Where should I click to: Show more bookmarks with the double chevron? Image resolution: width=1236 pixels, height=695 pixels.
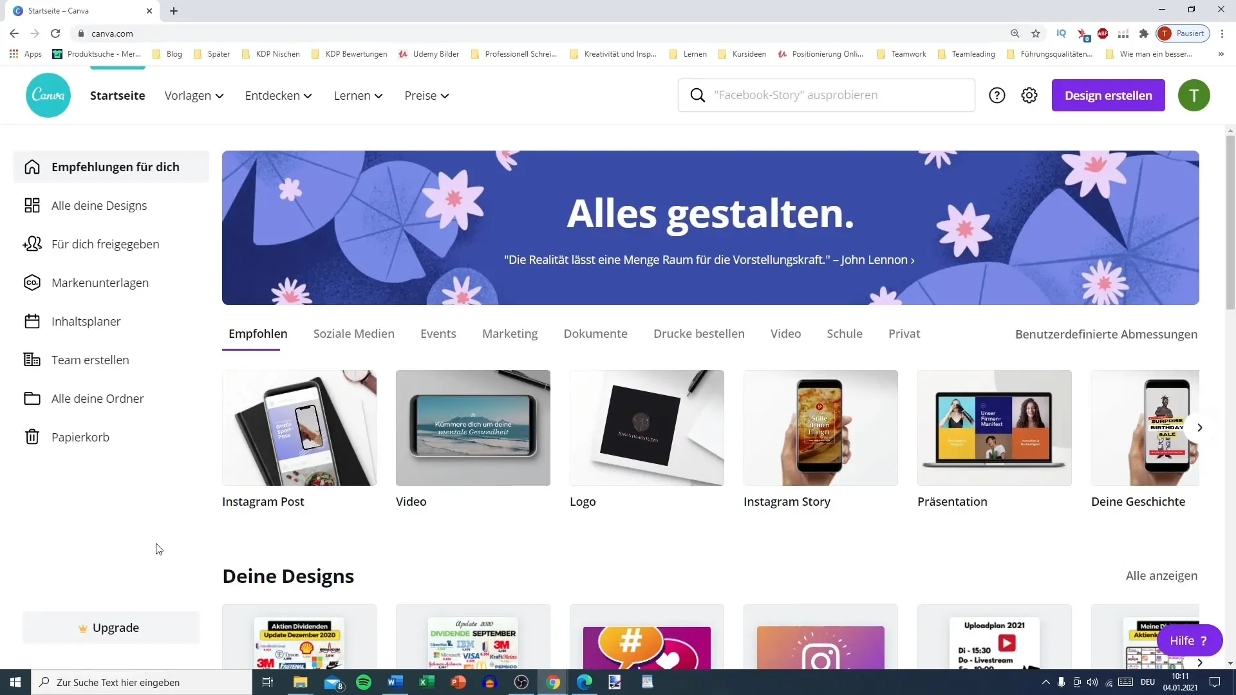click(x=1221, y=54)
